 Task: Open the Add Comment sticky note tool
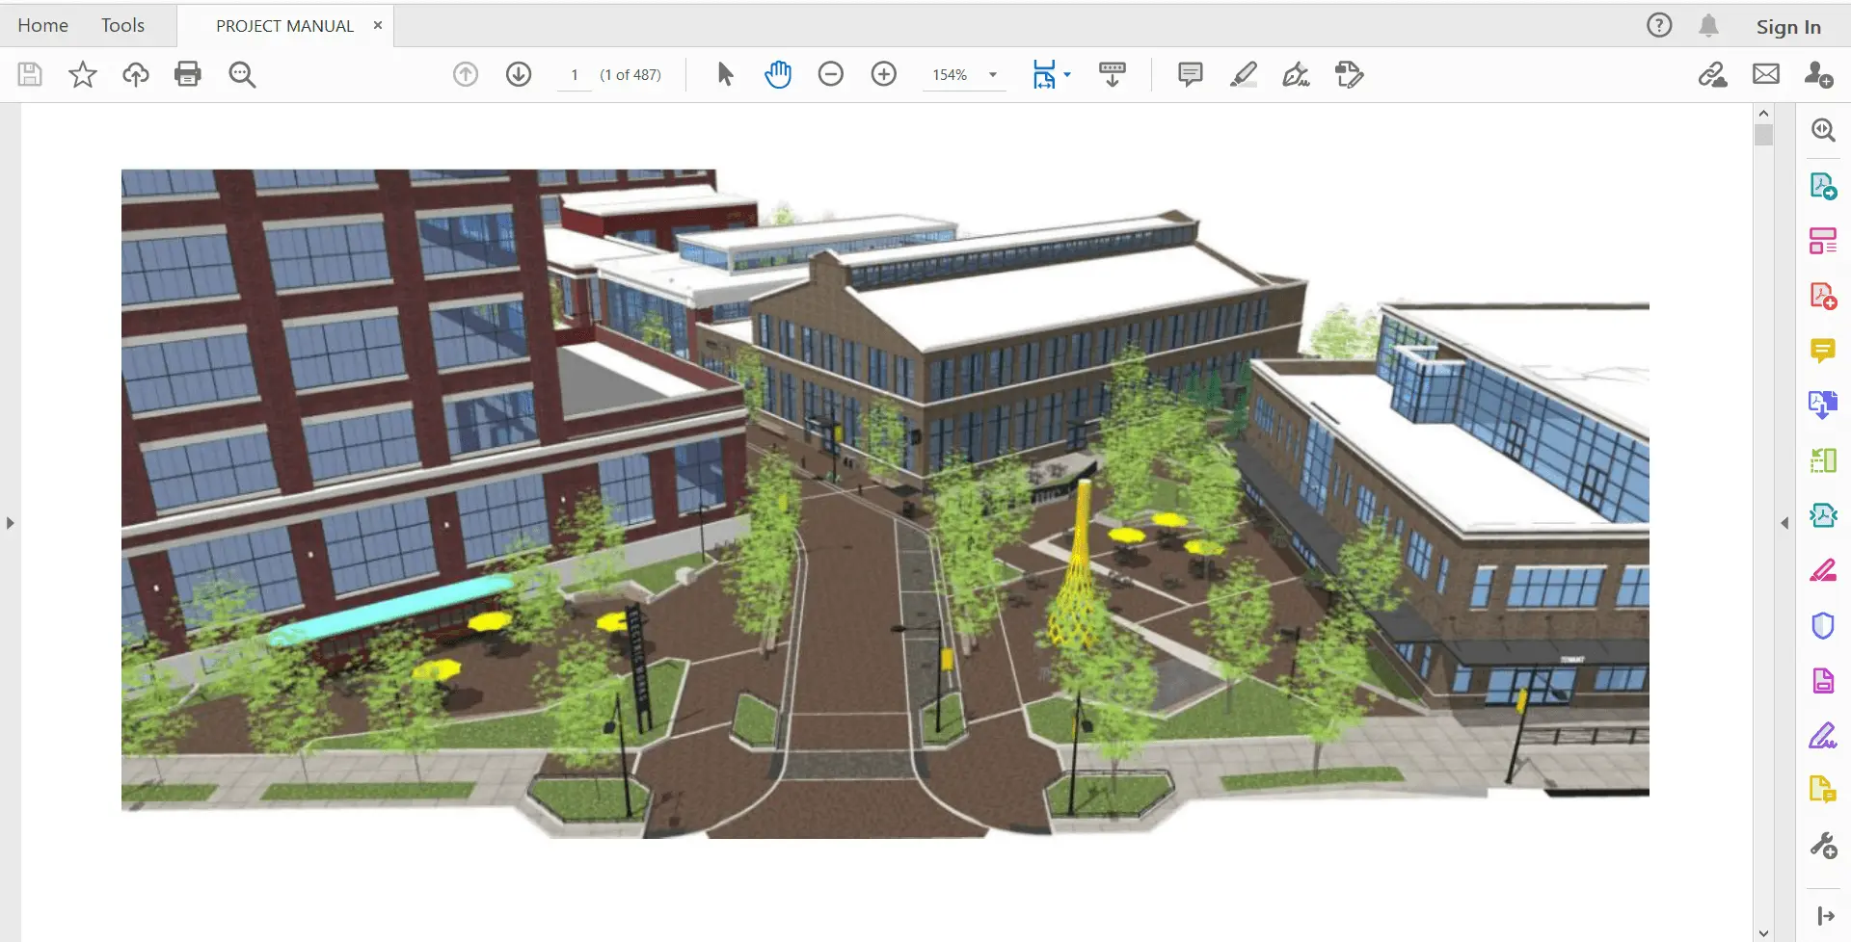(x=1191, y=74)
